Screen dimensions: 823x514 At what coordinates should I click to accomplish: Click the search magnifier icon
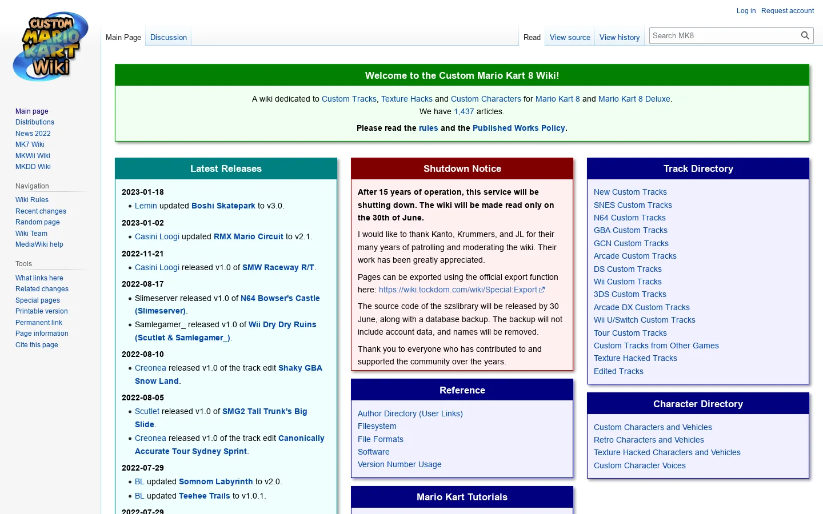805,35
